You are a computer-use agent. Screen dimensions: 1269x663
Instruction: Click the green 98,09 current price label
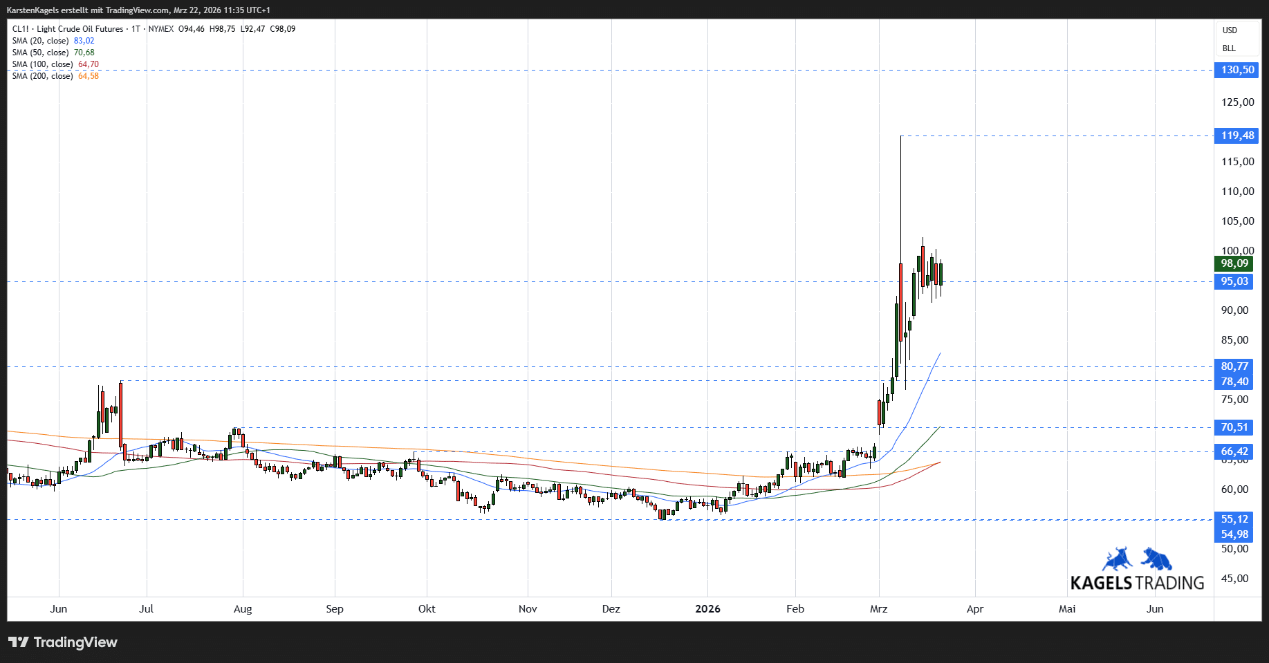point(1234,263)
